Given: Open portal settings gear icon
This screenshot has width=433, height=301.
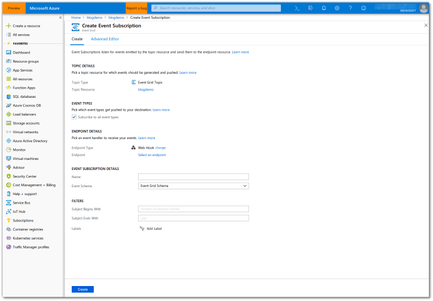Looking at the screenshot, I should point(337,8).
